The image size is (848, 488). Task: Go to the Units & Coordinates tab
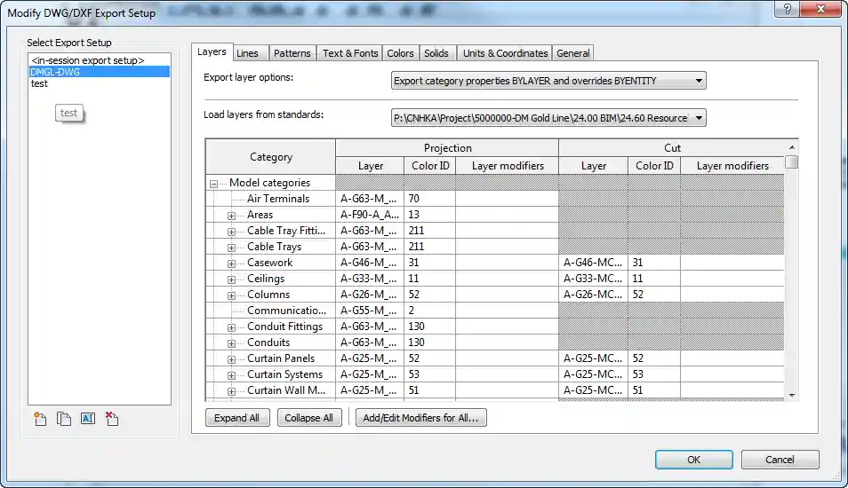coord(506,53)
